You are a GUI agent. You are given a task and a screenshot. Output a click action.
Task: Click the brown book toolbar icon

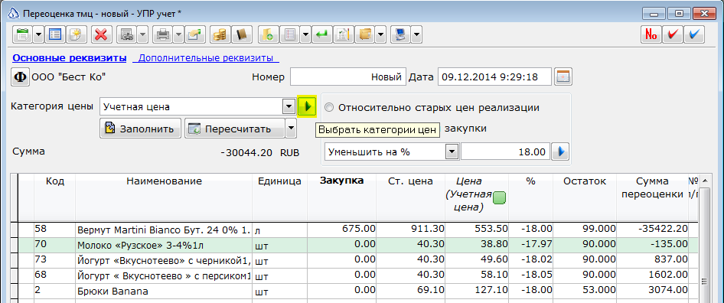pos(242,34)
